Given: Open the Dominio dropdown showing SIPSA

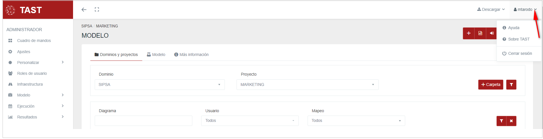Looking at the screenshot, I should pos(160,85).
